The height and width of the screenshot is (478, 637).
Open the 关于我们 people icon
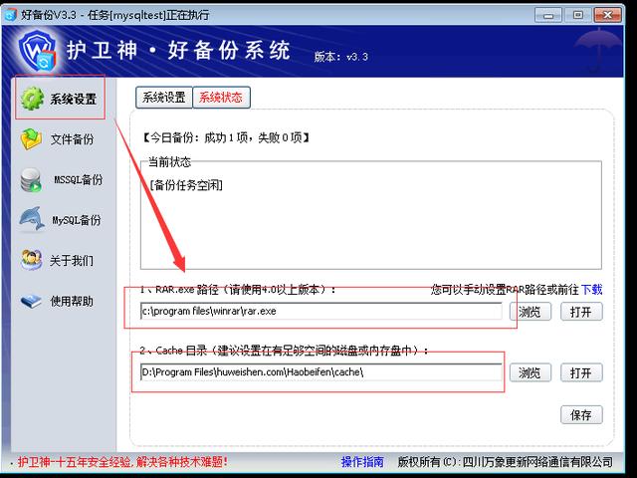pos(32,260)
